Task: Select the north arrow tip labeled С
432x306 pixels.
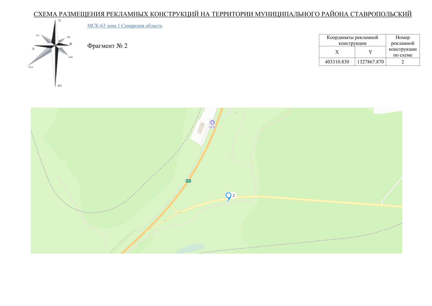Action: tap(59, 21)
